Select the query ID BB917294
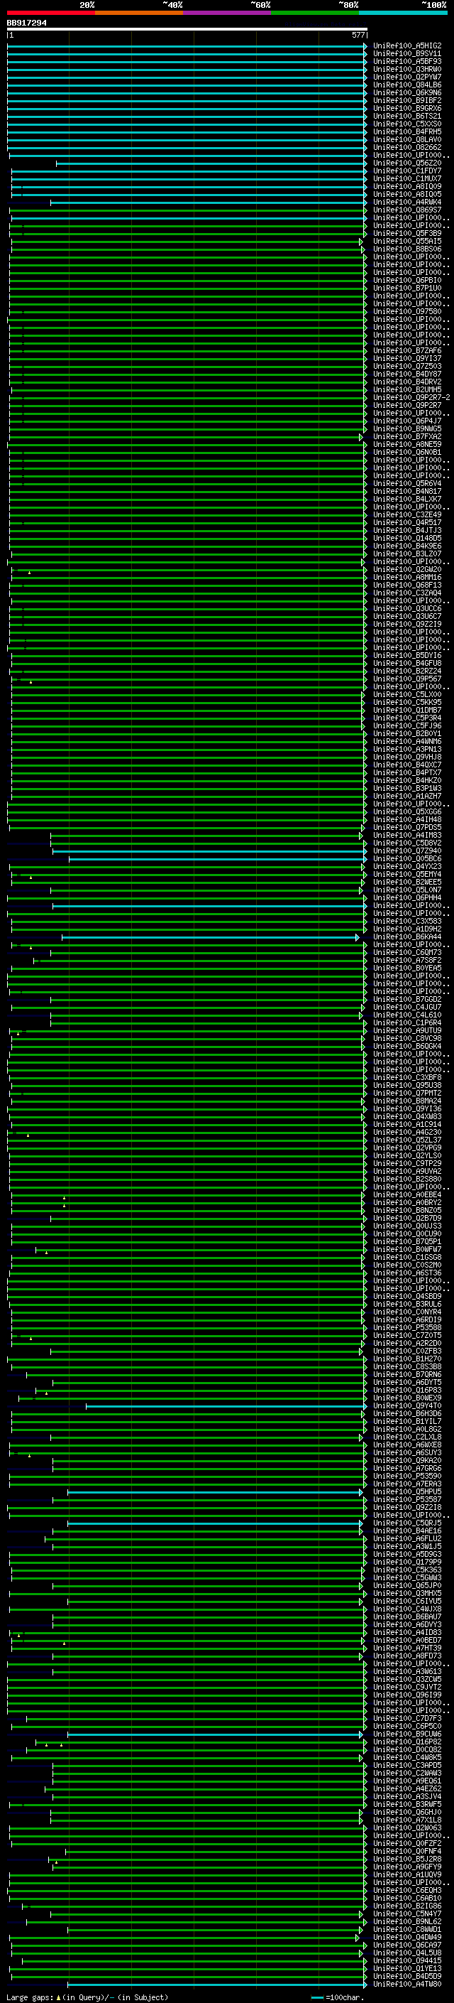The height and width of the screenshot is (2003, 454). point(26,23)
